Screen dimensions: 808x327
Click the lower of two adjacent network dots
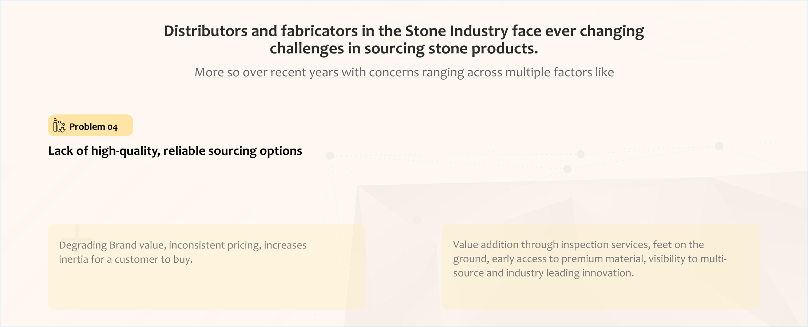tap(567, 169)
